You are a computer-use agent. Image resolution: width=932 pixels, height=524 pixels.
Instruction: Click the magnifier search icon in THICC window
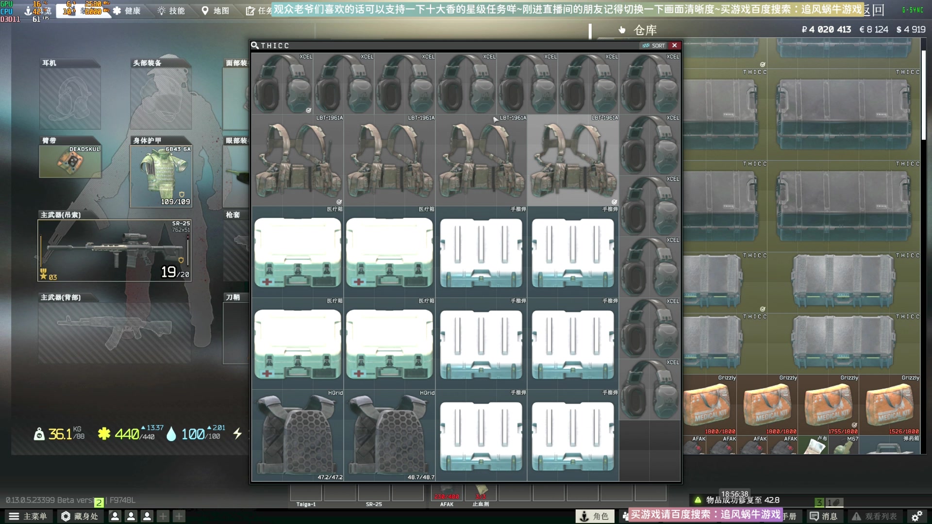point(255,46)
